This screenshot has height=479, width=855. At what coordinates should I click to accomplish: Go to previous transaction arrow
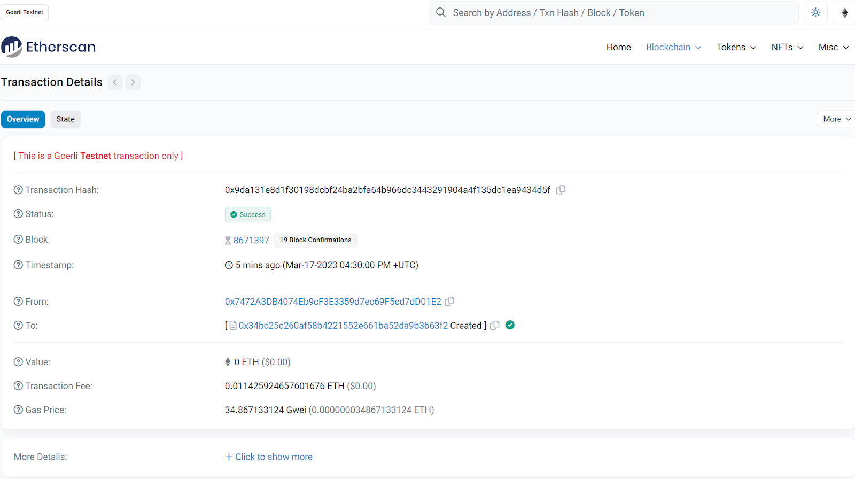[115, 82]
